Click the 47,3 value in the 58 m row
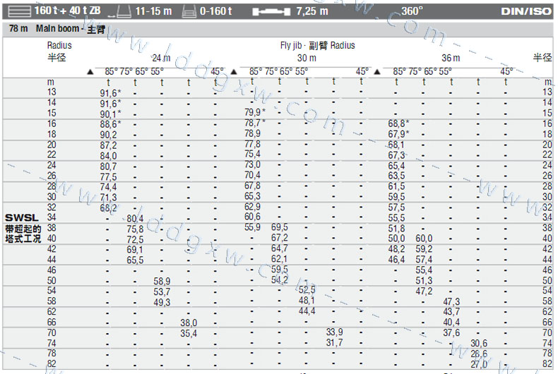 coord(451,302)
